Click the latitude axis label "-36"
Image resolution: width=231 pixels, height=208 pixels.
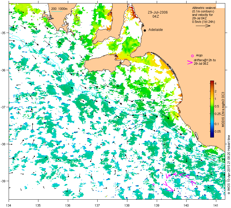tap(3, 70)
